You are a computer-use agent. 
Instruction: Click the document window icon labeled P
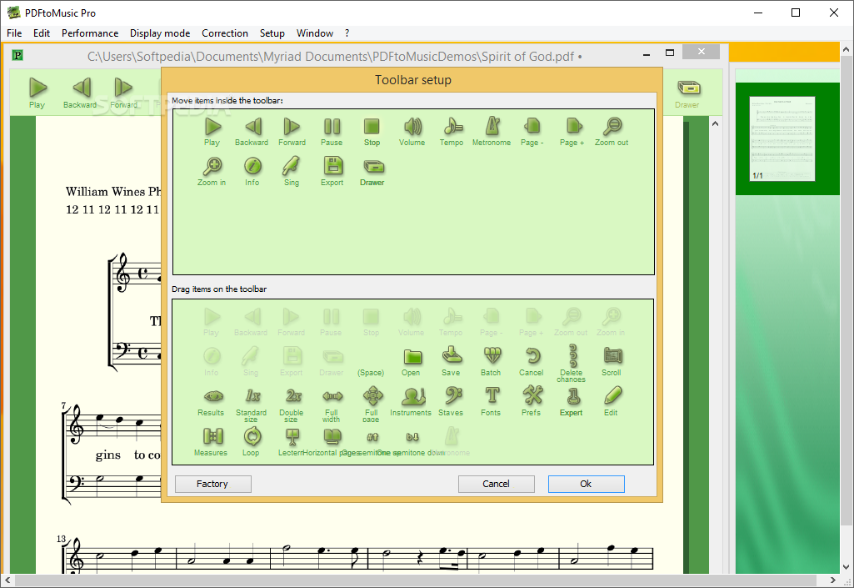(x=17, y=55)
